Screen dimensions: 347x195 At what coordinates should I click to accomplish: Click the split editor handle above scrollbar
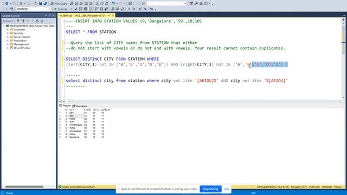343,20
